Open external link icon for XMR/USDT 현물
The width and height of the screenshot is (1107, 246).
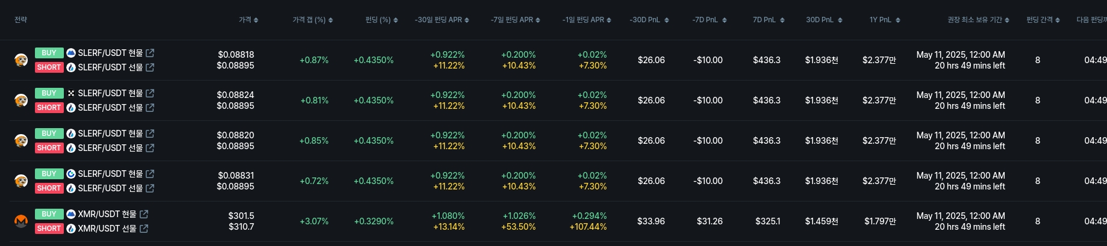coord(144,214)
